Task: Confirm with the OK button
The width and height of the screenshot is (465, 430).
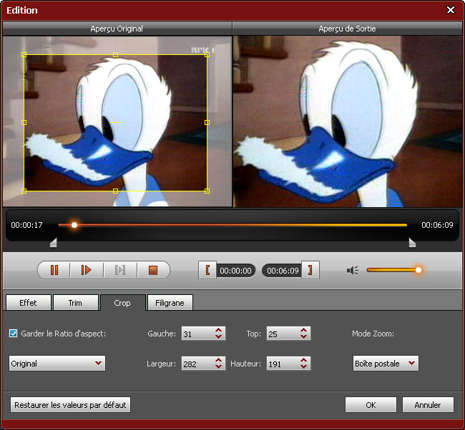Action: [371, 405]
